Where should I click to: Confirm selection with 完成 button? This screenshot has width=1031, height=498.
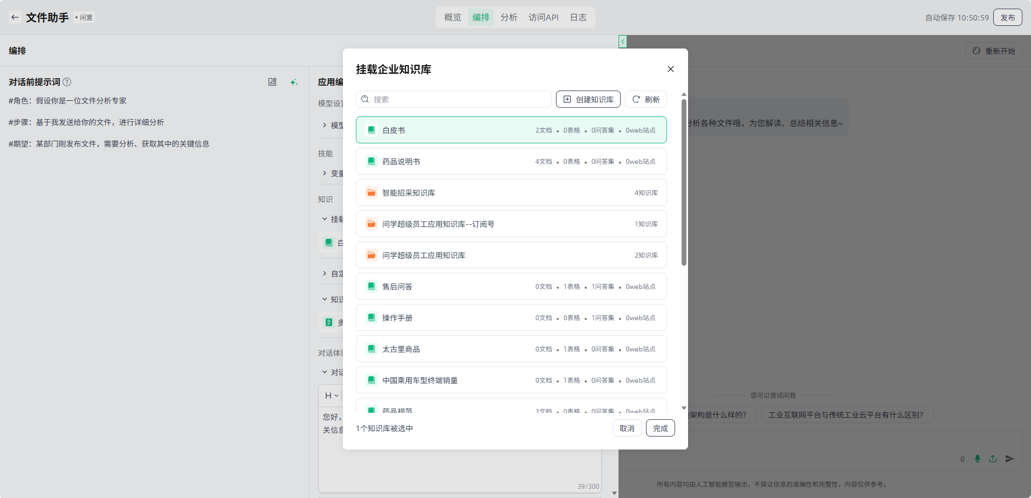660,428
